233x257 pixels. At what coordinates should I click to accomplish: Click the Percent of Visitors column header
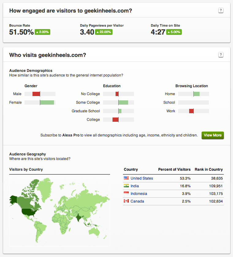click(x=174, y=169)
